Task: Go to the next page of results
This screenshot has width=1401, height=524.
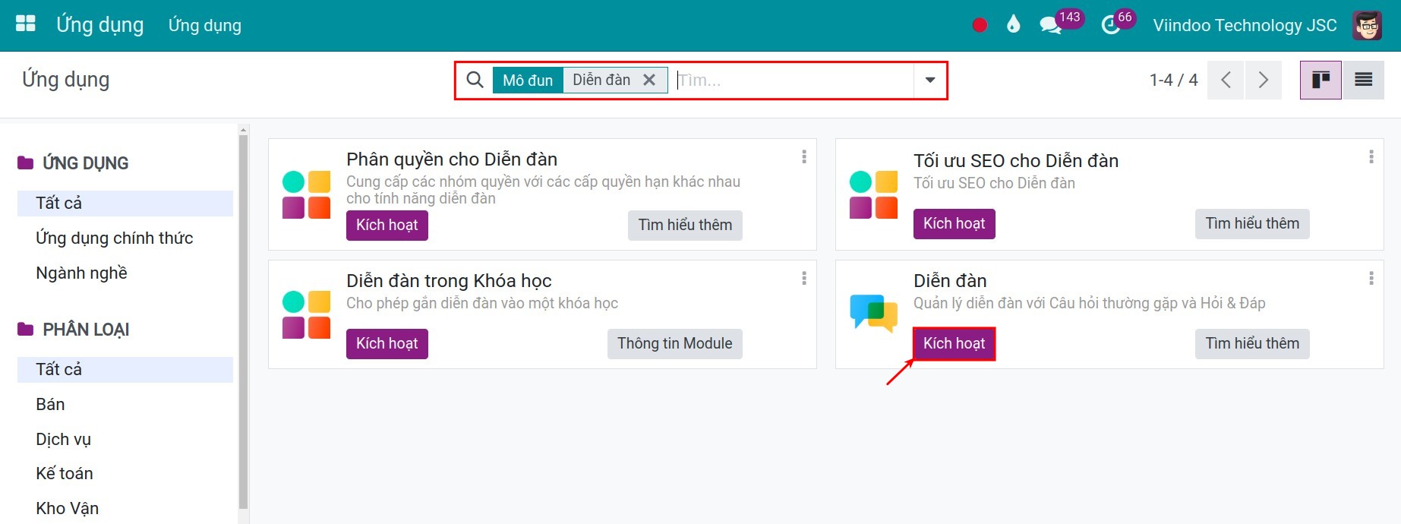Action: 1264,80
